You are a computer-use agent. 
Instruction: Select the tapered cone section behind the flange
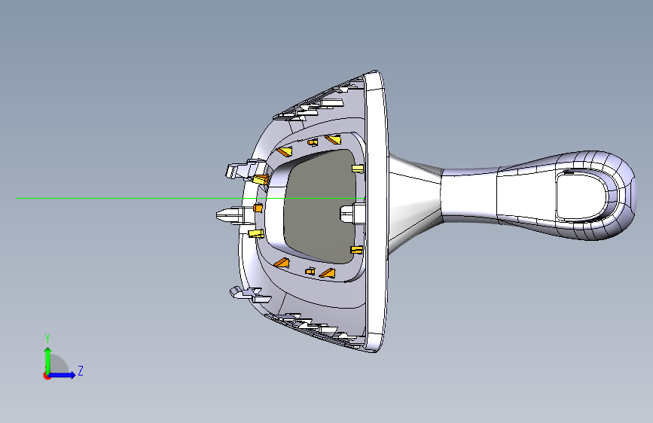click(x=414, y=203)
